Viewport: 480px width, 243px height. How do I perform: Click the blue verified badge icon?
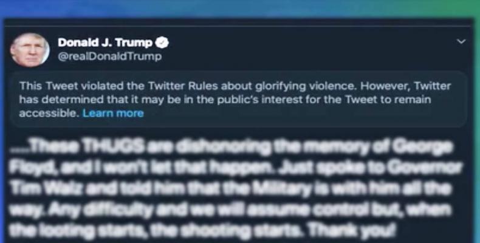pos(162,43)
